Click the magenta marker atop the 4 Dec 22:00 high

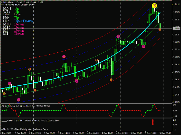(118, 36)
